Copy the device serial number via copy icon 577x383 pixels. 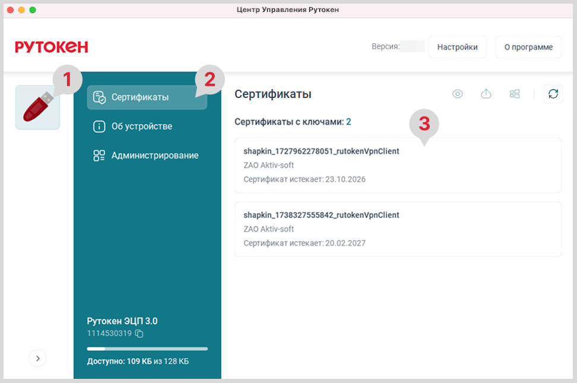click(x=140, y=334)
